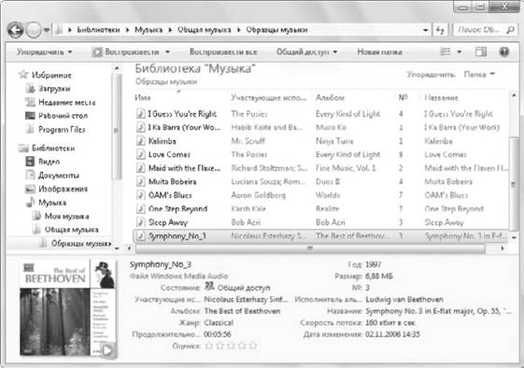Open the Видео library in navigation pane

point(45,162)
